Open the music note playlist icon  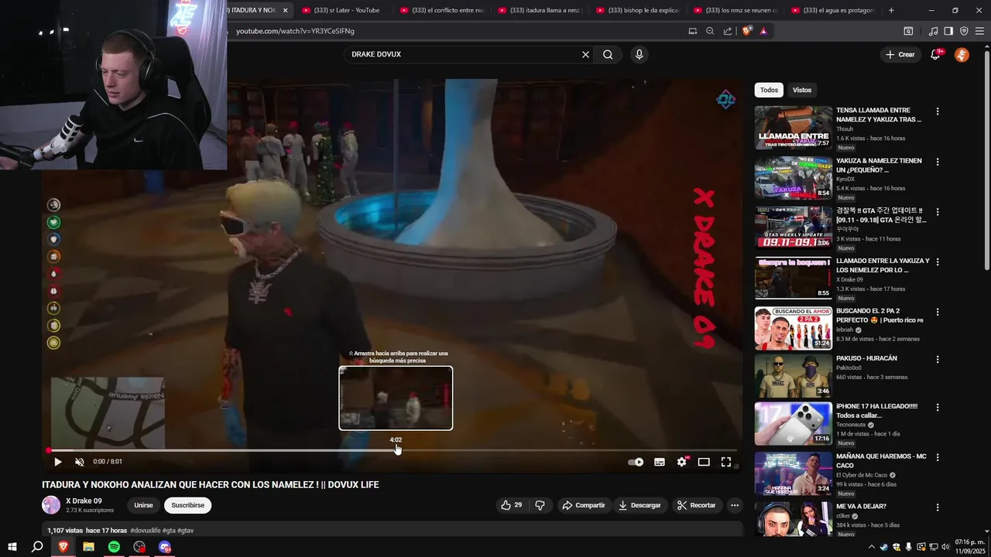point(933,31)
